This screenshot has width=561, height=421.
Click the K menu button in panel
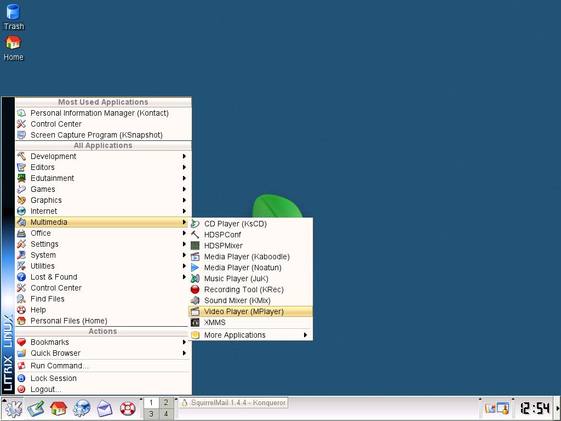(x=13, y=408)
